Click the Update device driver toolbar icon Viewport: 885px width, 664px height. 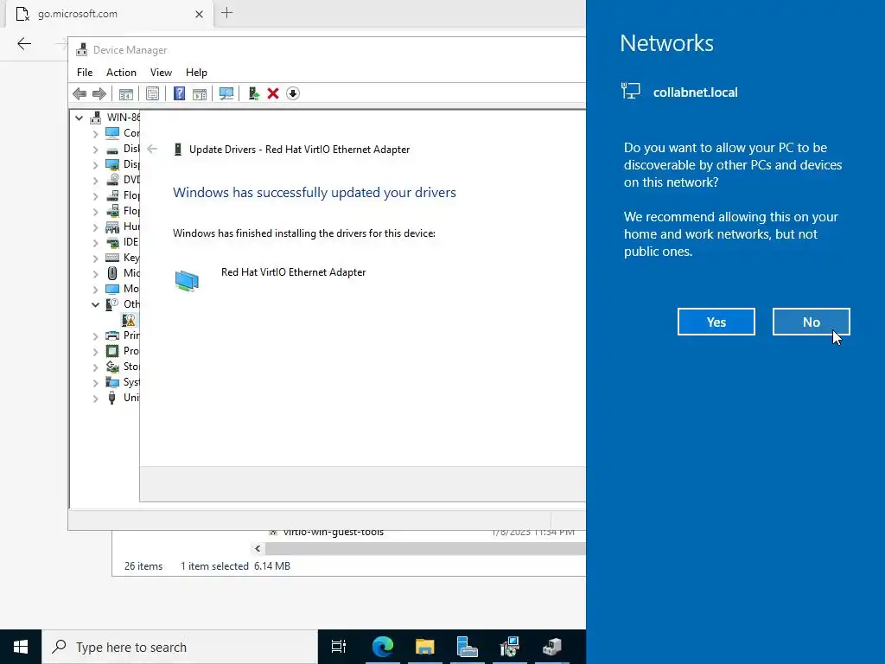(x=253, y=93)
